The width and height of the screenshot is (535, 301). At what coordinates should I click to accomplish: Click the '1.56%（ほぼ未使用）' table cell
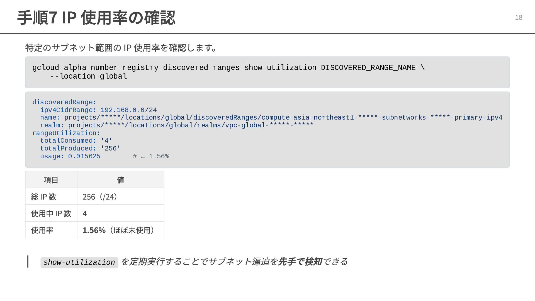[x=118, y=230]
